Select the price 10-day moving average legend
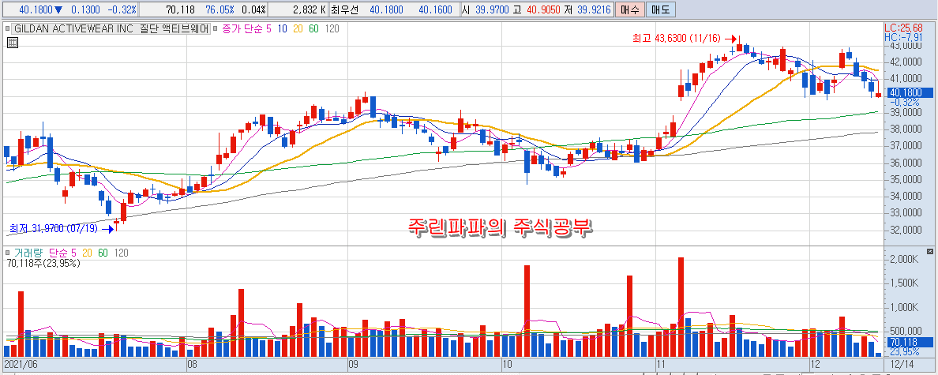 [x=282, y=28]
